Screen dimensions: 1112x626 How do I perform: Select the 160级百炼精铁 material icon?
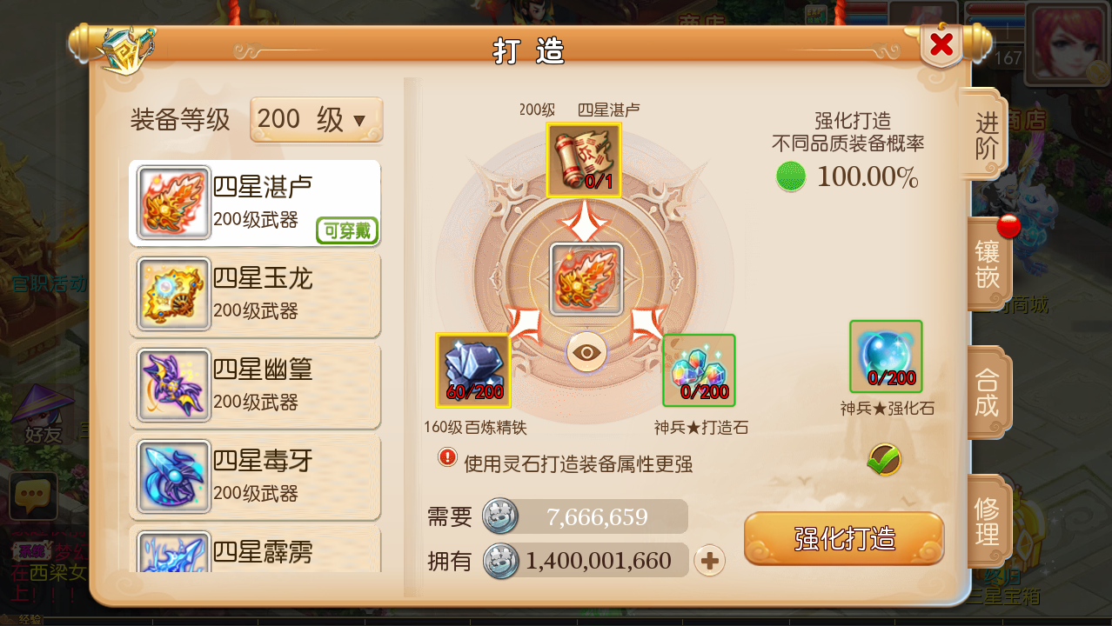[x=472, y=370]
